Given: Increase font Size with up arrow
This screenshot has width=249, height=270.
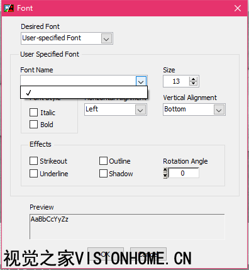Looking at the screenshot, I should (193, 79).
